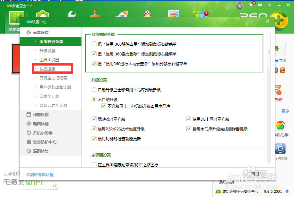Toggle the 使用功能时检查功能更新 checkbox
This screenshot has width=294, height=197.
point(94,139)
